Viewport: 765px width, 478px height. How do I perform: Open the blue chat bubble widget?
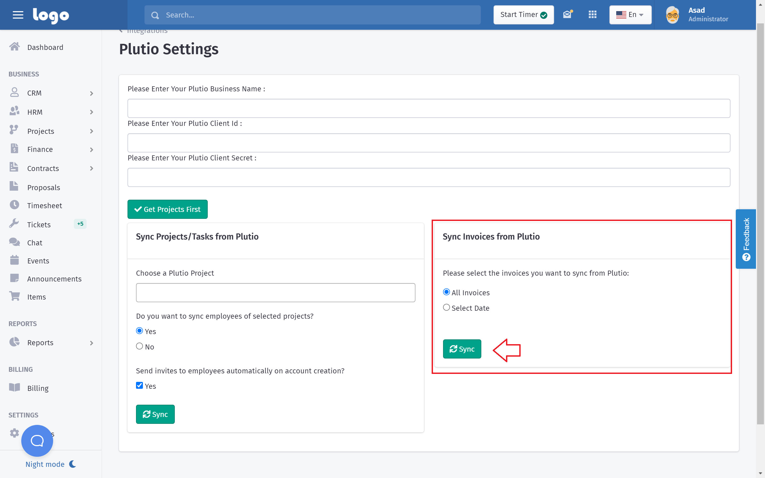click(37, 440)
